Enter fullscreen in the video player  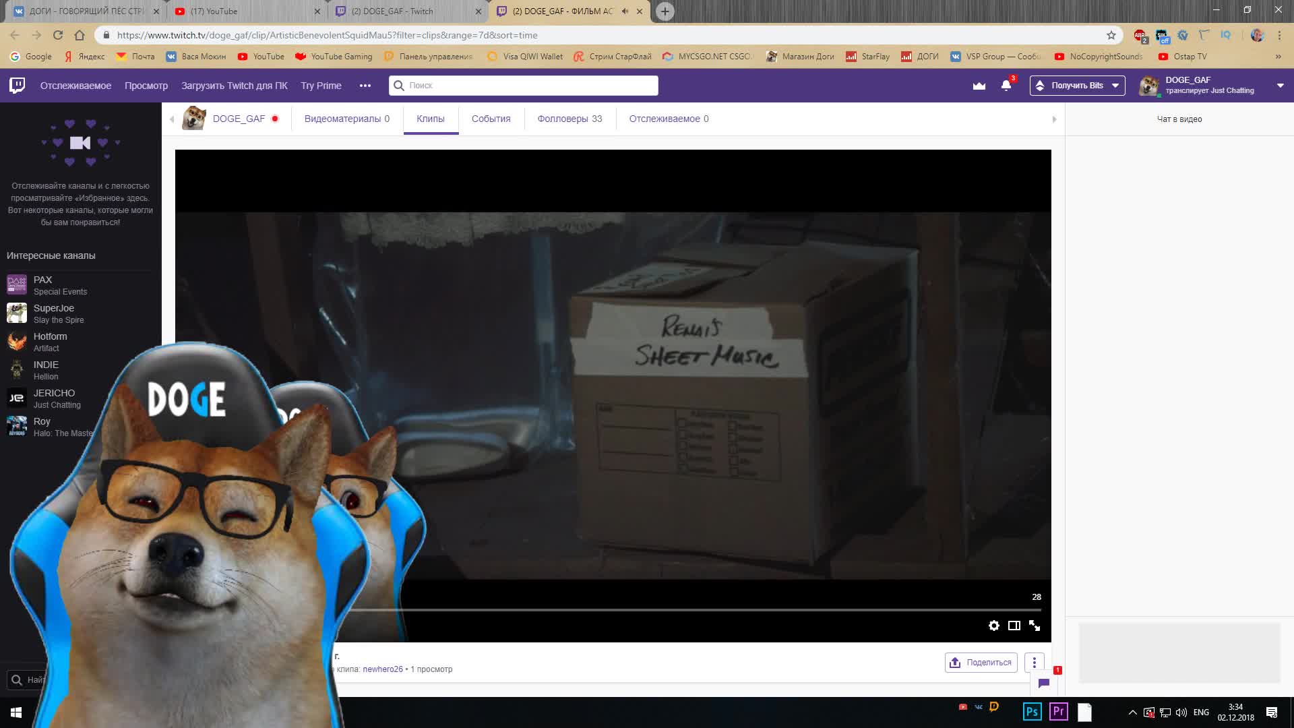[x=1035, y=626]
